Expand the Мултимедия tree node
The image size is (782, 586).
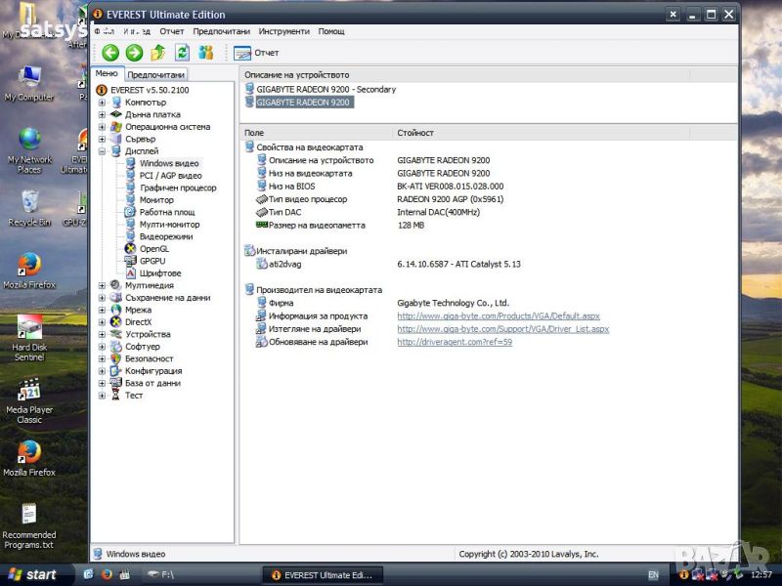tap(102, 285)
